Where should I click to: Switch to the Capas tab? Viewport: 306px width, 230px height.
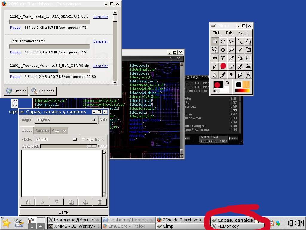(27, 131)
